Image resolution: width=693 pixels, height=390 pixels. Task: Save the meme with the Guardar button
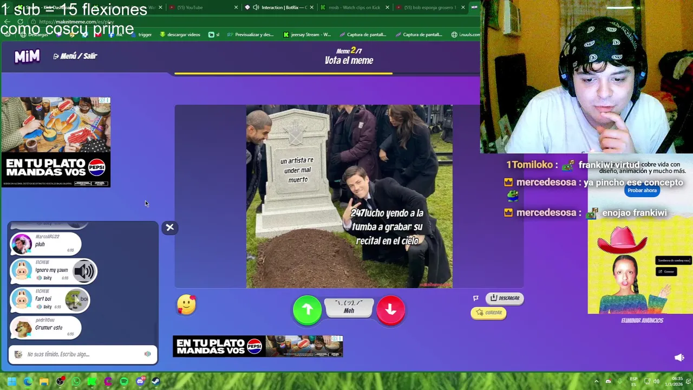[x=489, y=313]
